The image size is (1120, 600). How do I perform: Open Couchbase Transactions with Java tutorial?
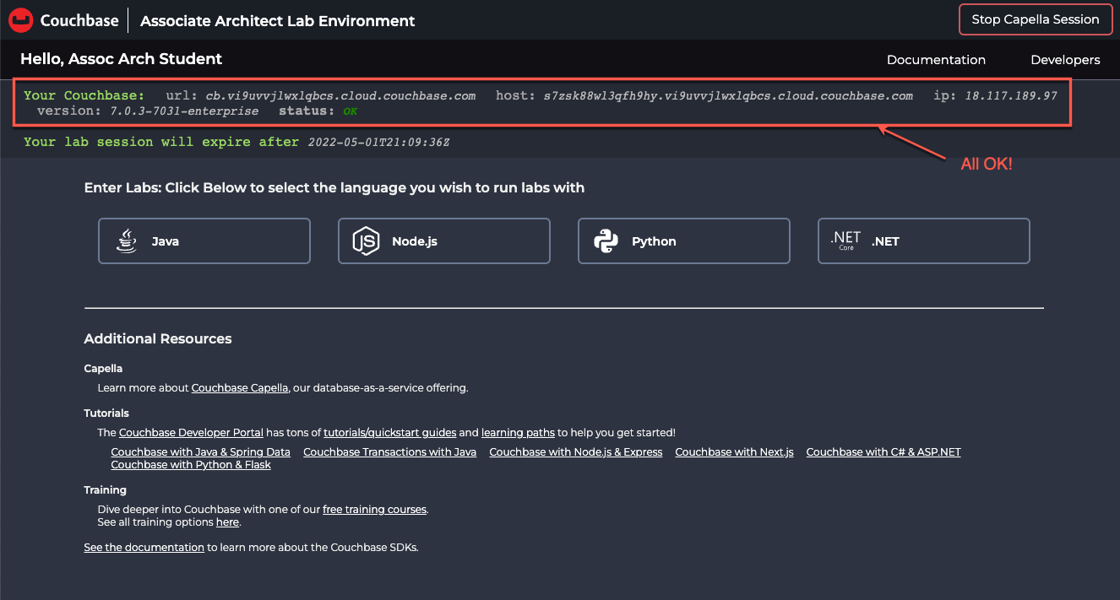pyautogui.click(x=389, y=452)
